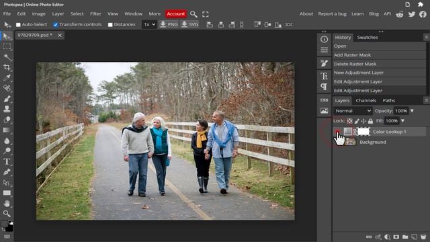Open the About link

click(306, 13)
